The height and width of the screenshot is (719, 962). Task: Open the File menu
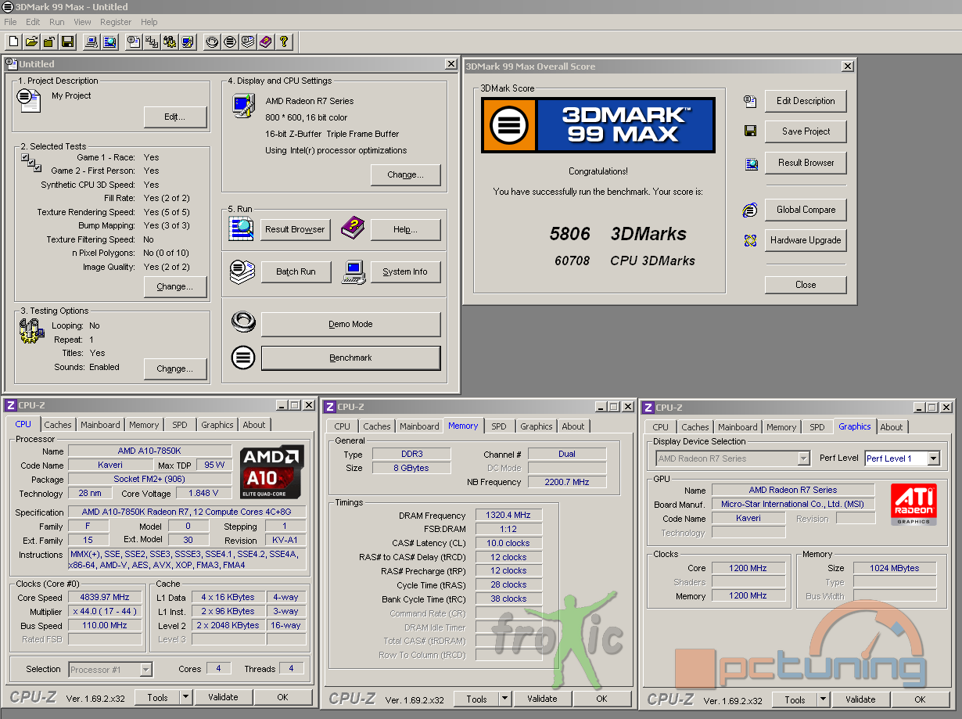coord(10,22)
